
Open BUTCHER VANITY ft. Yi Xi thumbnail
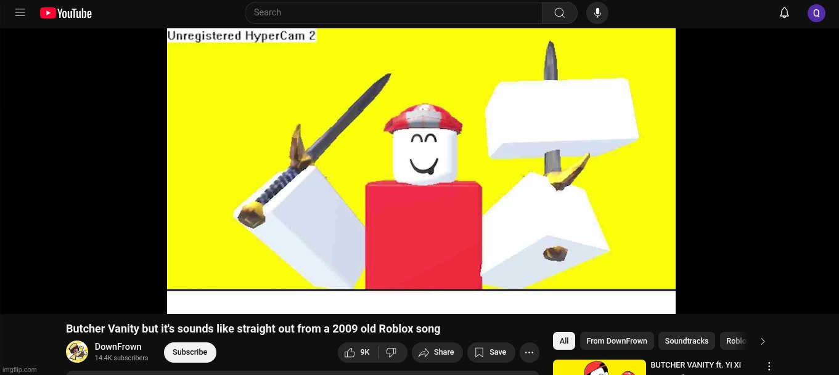pyautogui.click(x=599, y=368)
